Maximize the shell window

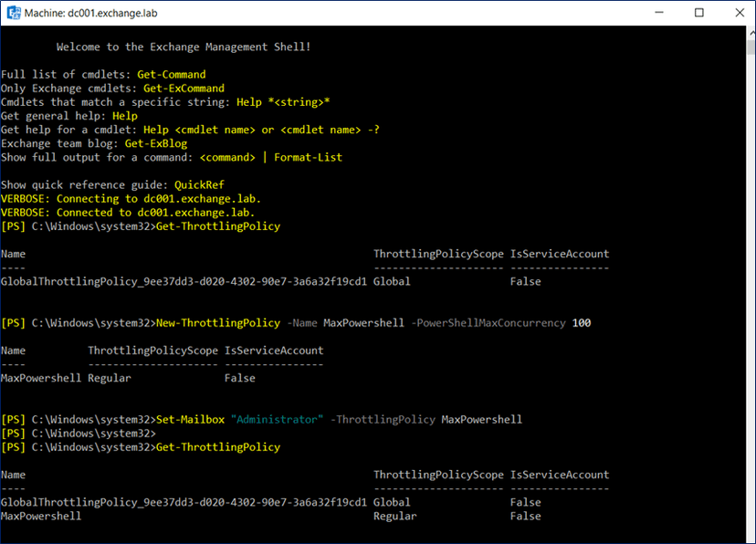pos(699,13)
